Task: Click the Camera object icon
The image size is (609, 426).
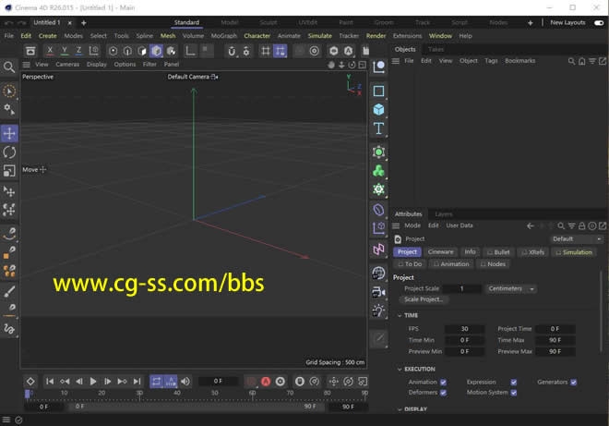Action: click(378, 292)
